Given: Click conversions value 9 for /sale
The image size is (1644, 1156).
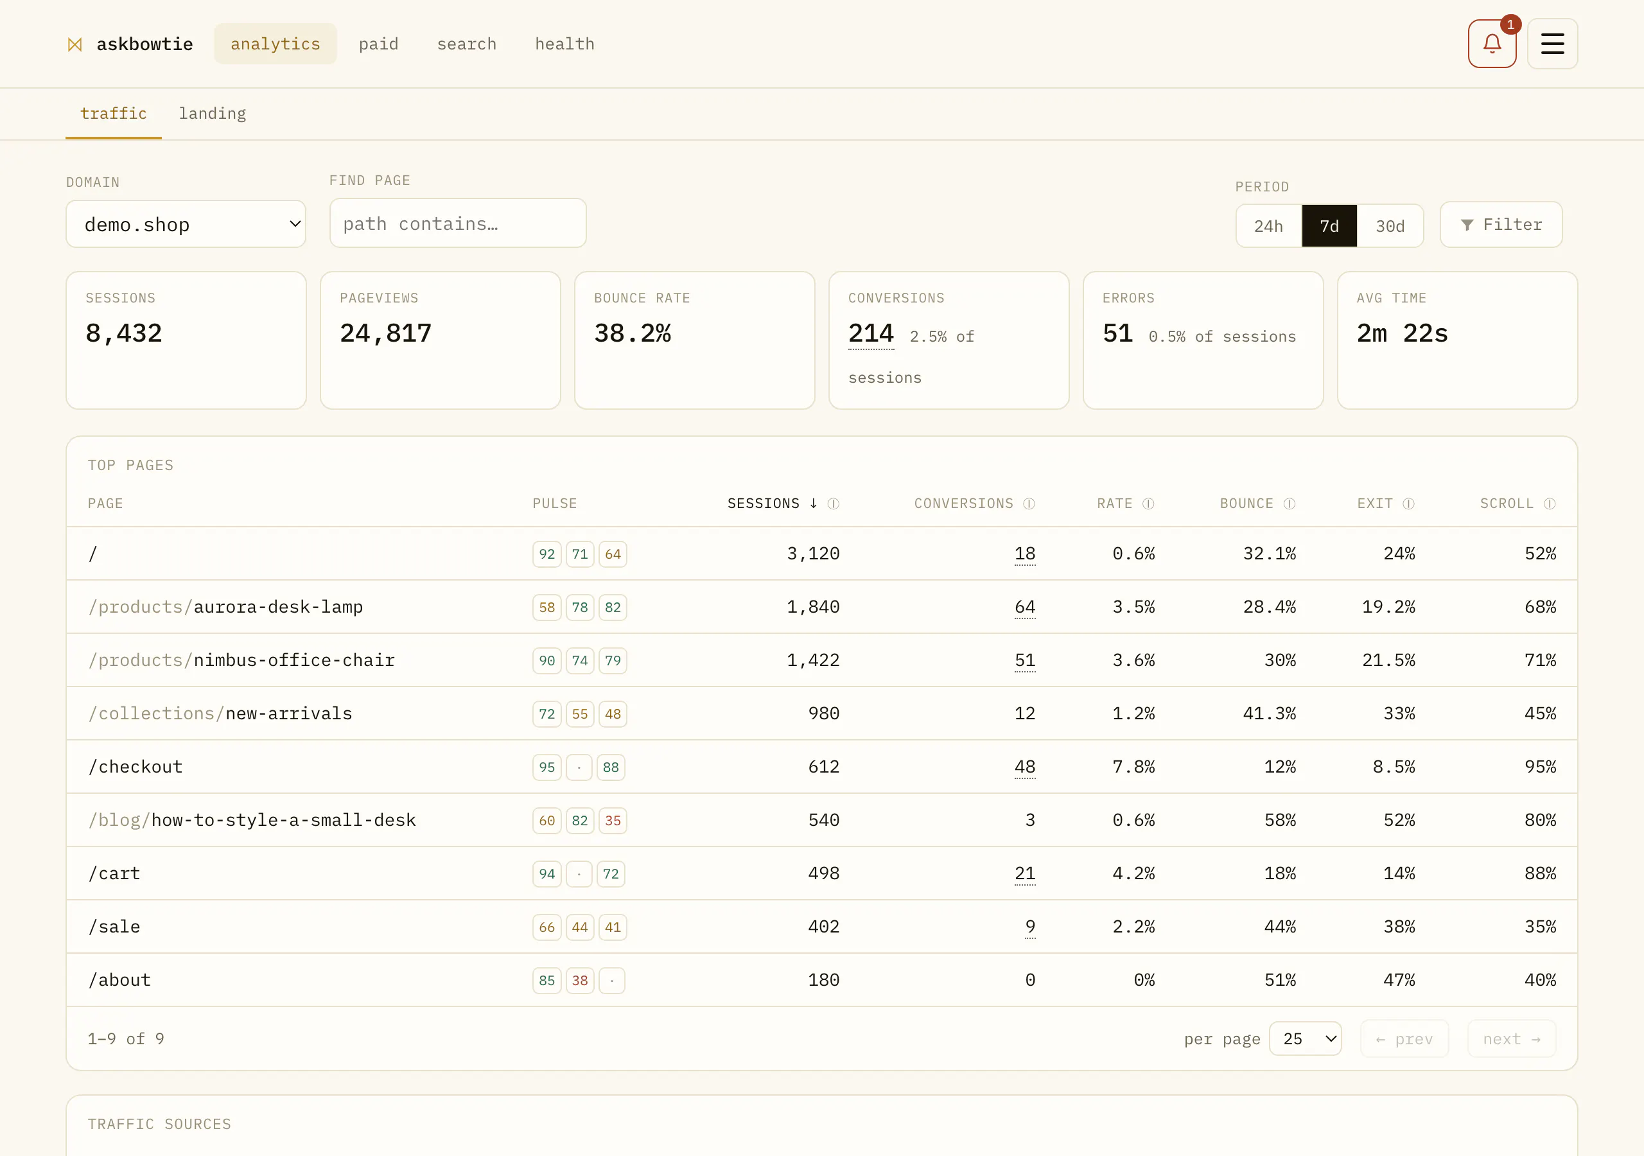Looking at the screenshot, I should 1029,927.
